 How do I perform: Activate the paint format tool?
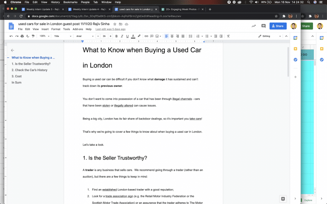tap(33, 36)
